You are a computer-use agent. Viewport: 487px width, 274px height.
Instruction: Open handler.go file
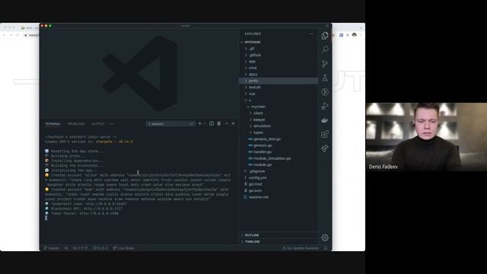(279, 152)
